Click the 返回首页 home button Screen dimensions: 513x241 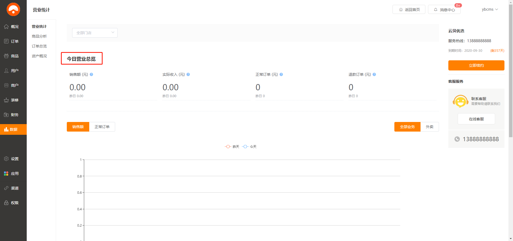pyautogui.click(x=409, y=10)
